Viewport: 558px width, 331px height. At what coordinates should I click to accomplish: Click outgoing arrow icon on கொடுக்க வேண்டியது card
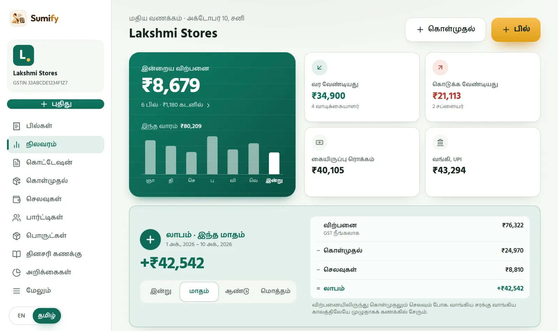pos(440,68)
